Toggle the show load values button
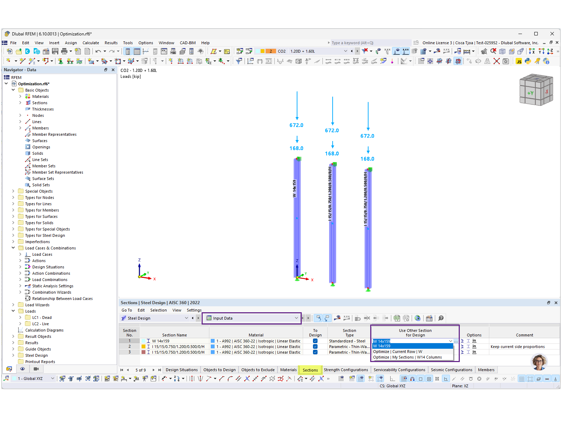This screenshot has width=562, height=421. point(406,51)
